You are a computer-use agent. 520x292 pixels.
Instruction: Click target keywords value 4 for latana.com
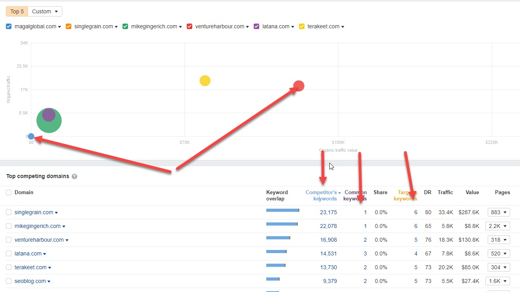point(416,253)
